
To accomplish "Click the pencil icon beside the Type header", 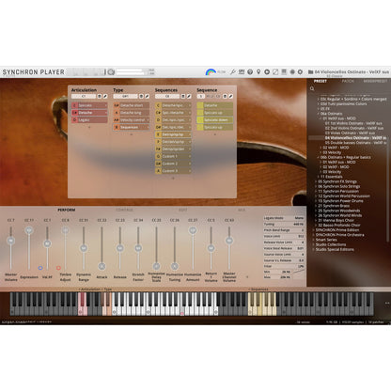I will point(147,96).
